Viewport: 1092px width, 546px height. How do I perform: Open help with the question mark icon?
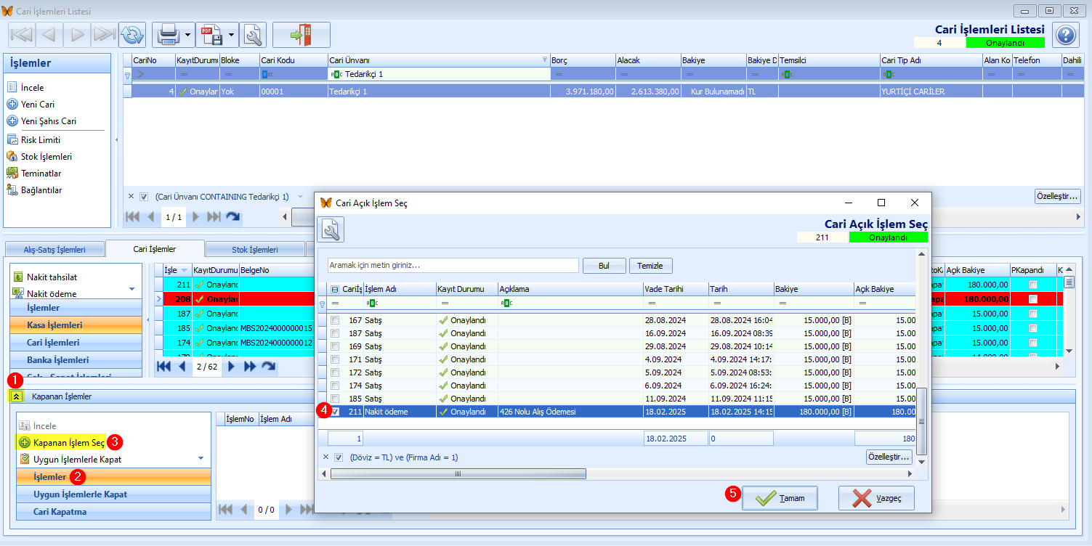pyautogui.click(x=1065, y=34)
